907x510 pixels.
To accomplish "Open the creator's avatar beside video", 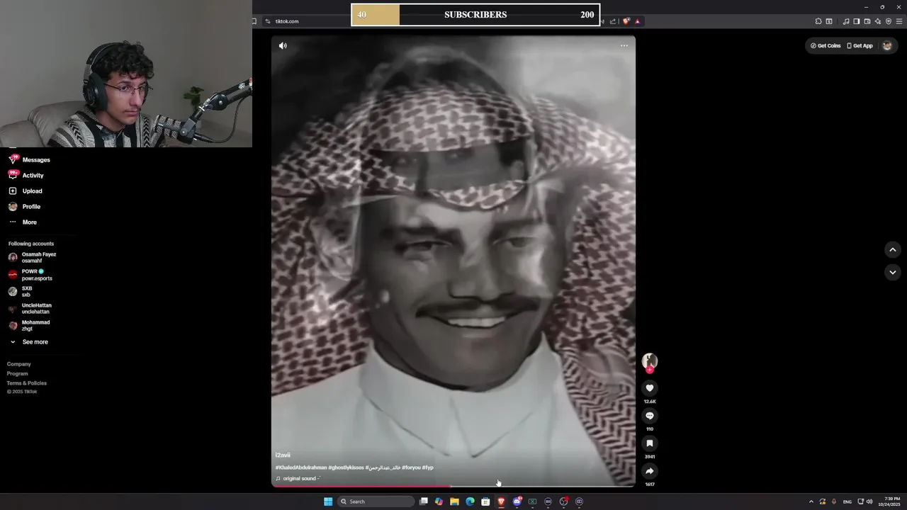I will pos(650,361).
